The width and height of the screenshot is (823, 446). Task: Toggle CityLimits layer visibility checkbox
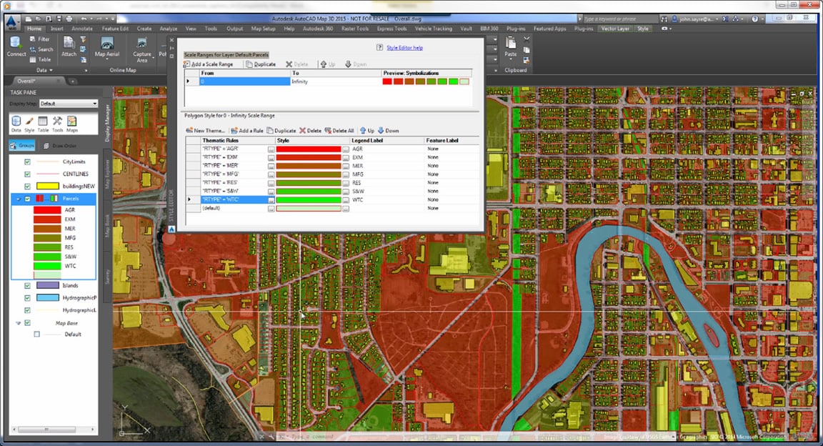(27, 162)
